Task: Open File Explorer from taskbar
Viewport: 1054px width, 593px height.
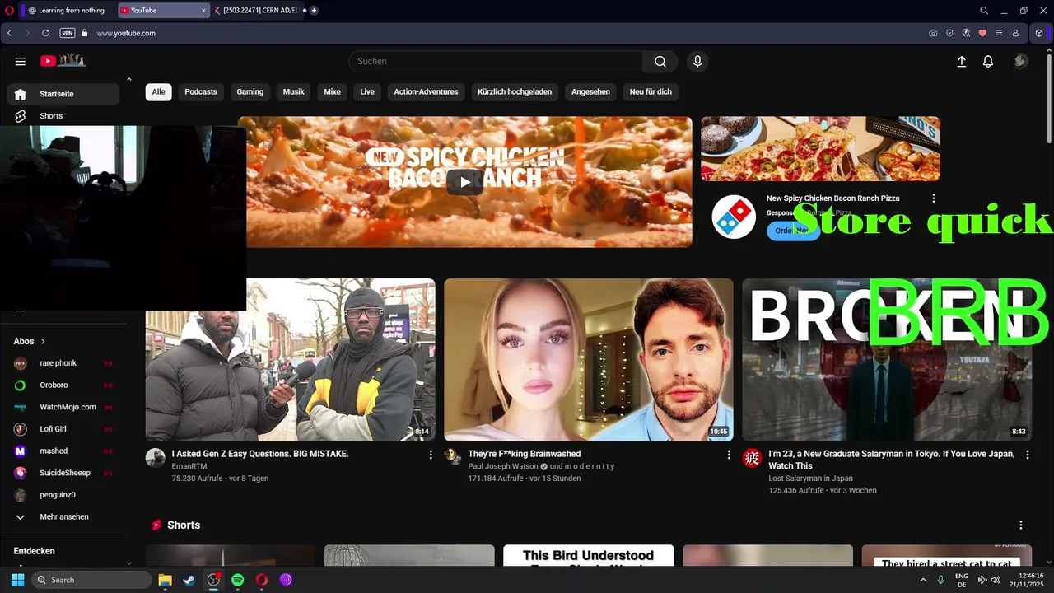Action: [165, 580]
